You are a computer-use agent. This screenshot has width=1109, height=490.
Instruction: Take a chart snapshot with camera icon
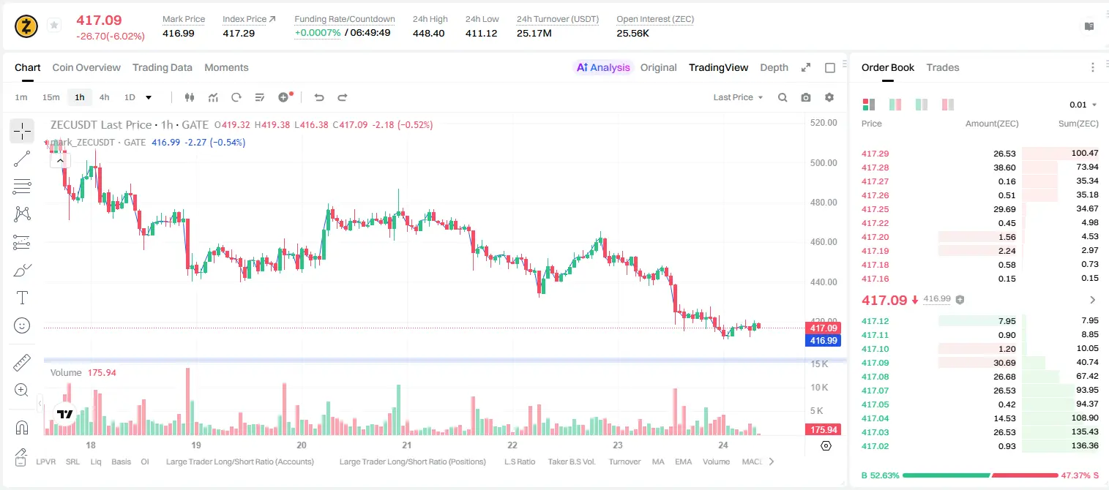806,97
